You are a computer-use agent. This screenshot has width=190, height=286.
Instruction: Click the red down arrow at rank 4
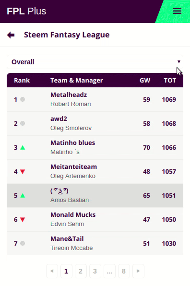(23, 171)
